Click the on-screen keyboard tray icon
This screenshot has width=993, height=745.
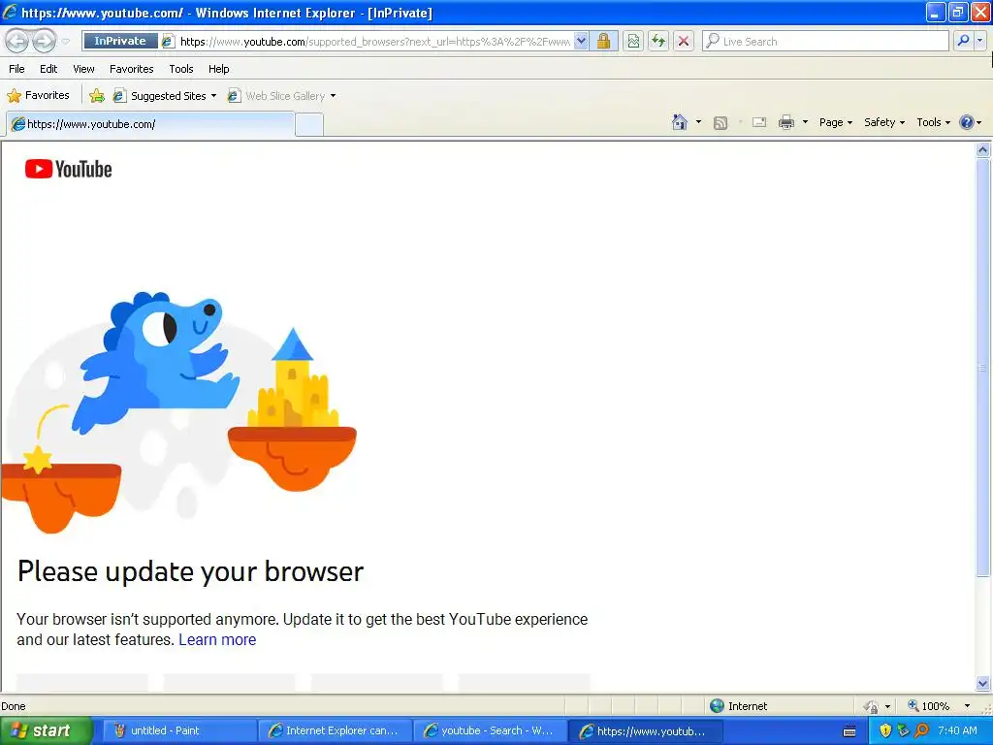pos(849,731)
